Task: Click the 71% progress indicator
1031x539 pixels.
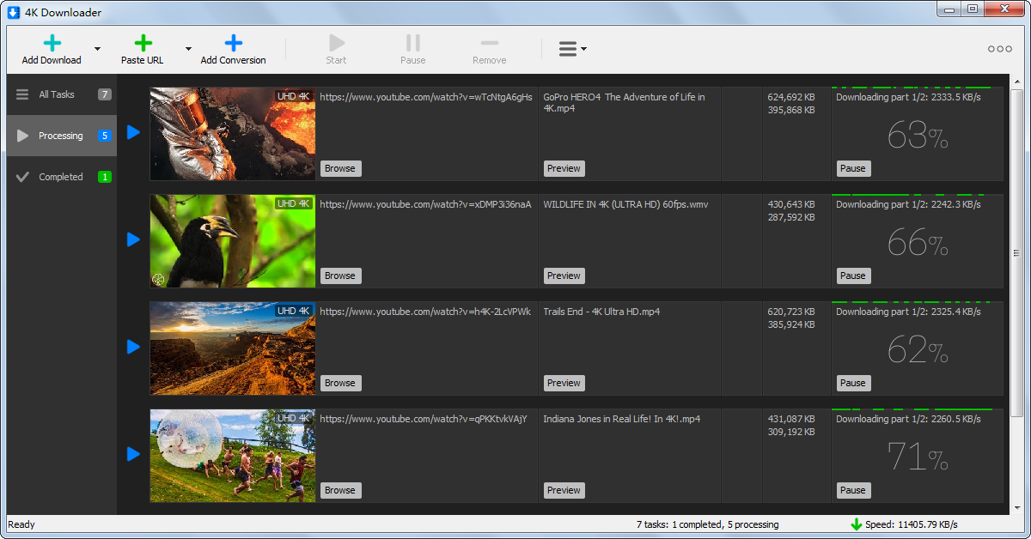Action: click(x=917, y=457)
